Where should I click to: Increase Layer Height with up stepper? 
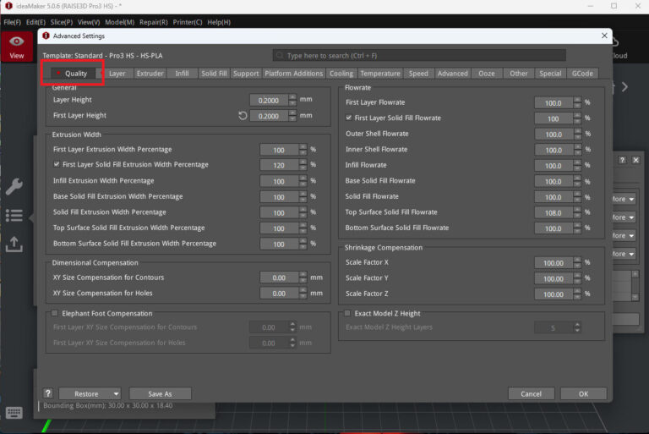click(292, 97)
